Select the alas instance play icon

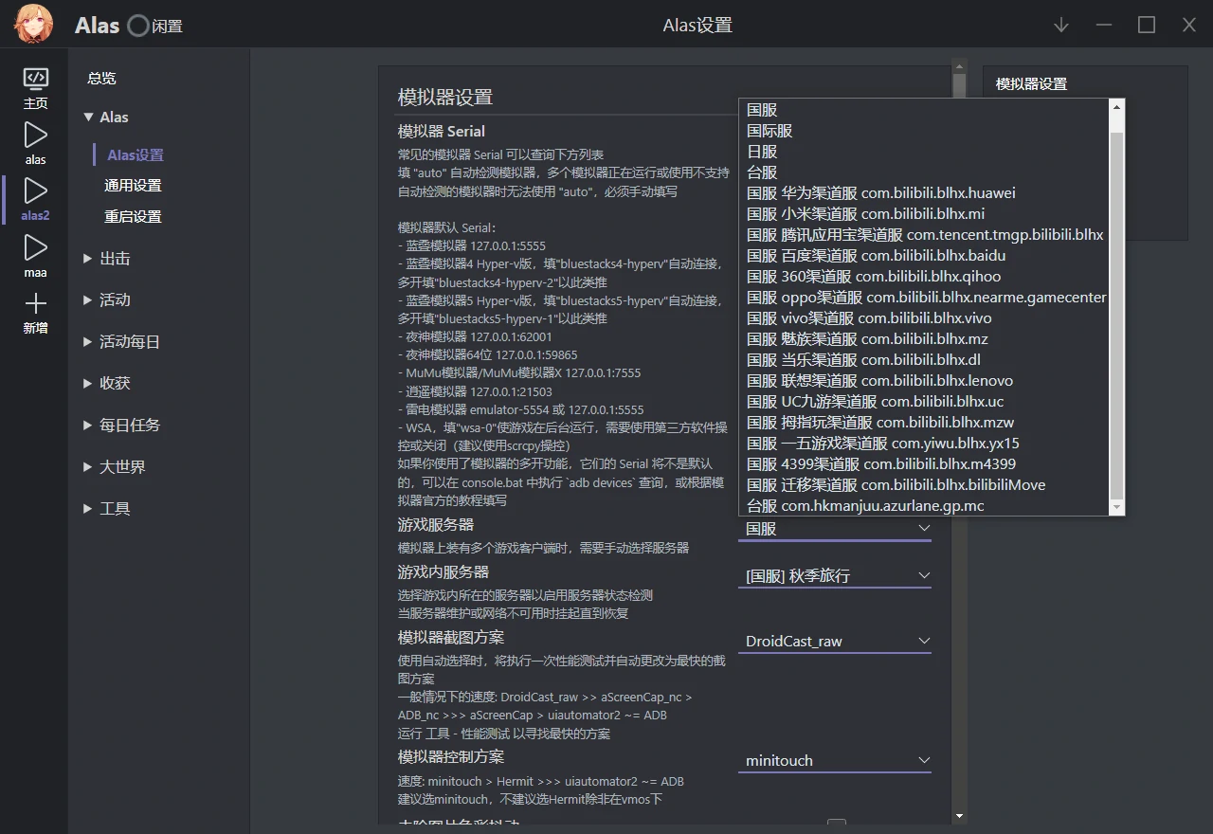(35, 135)
